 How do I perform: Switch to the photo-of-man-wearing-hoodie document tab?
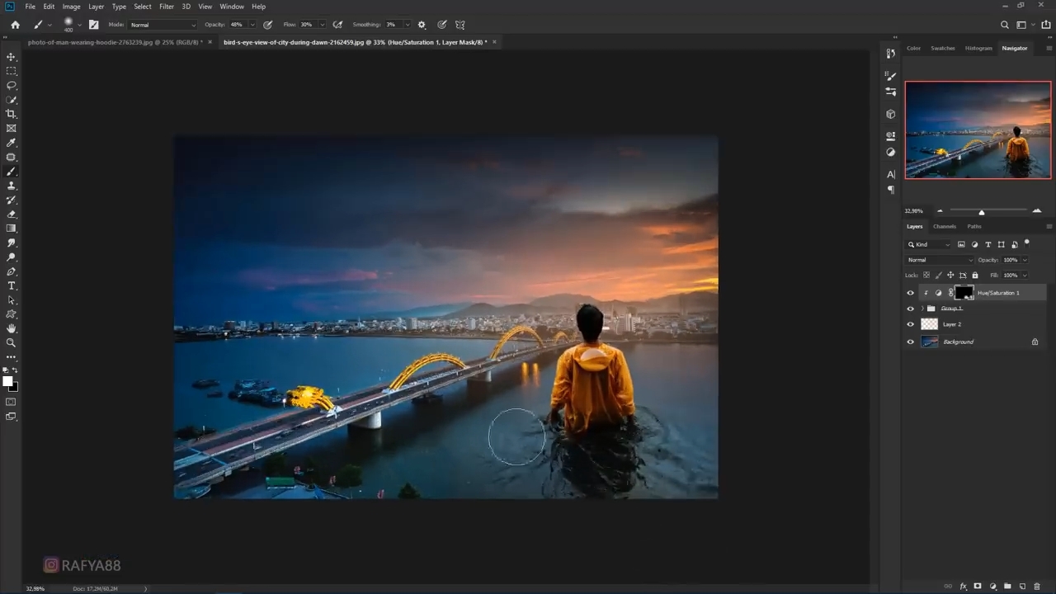point(115,42)
